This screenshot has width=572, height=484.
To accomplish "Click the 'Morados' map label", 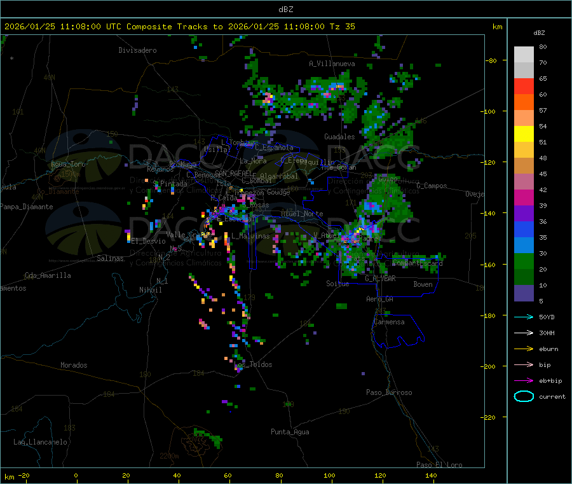I will coord(74,365).
